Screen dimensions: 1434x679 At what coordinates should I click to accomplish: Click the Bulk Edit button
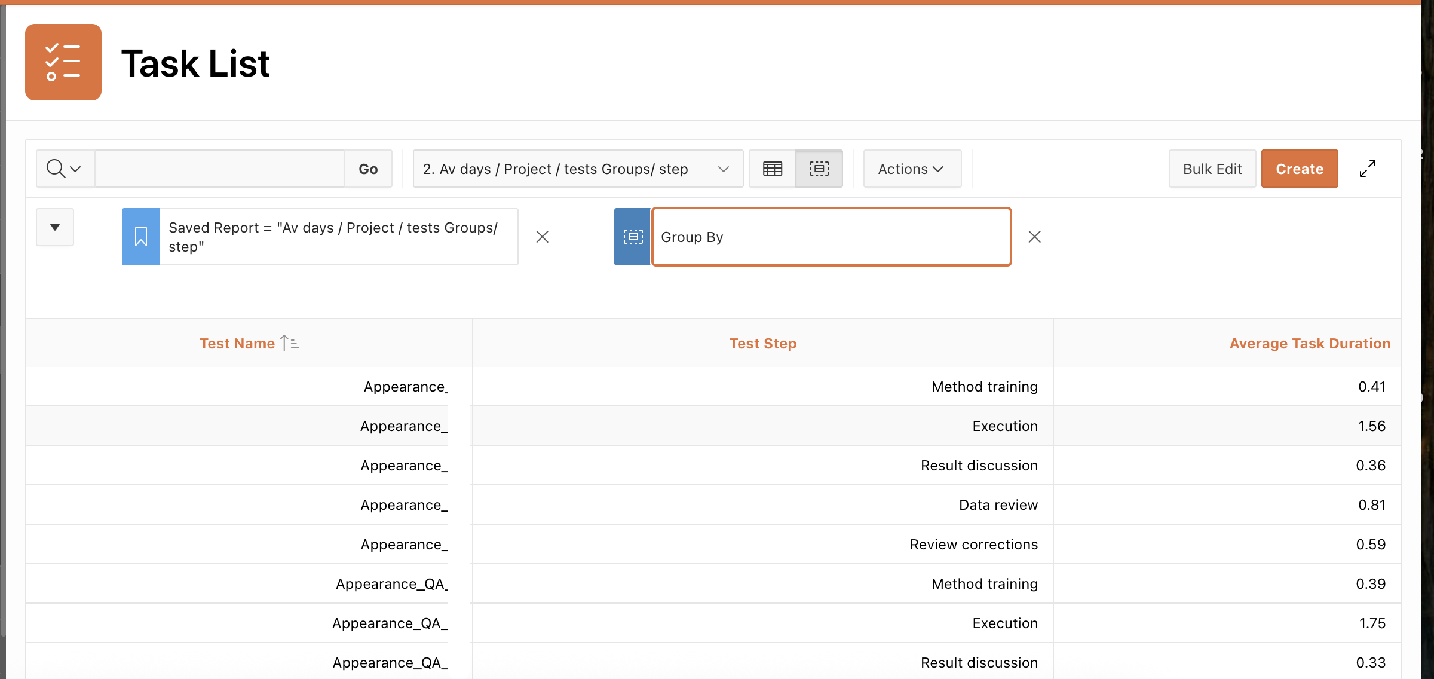coord(1212,169)
